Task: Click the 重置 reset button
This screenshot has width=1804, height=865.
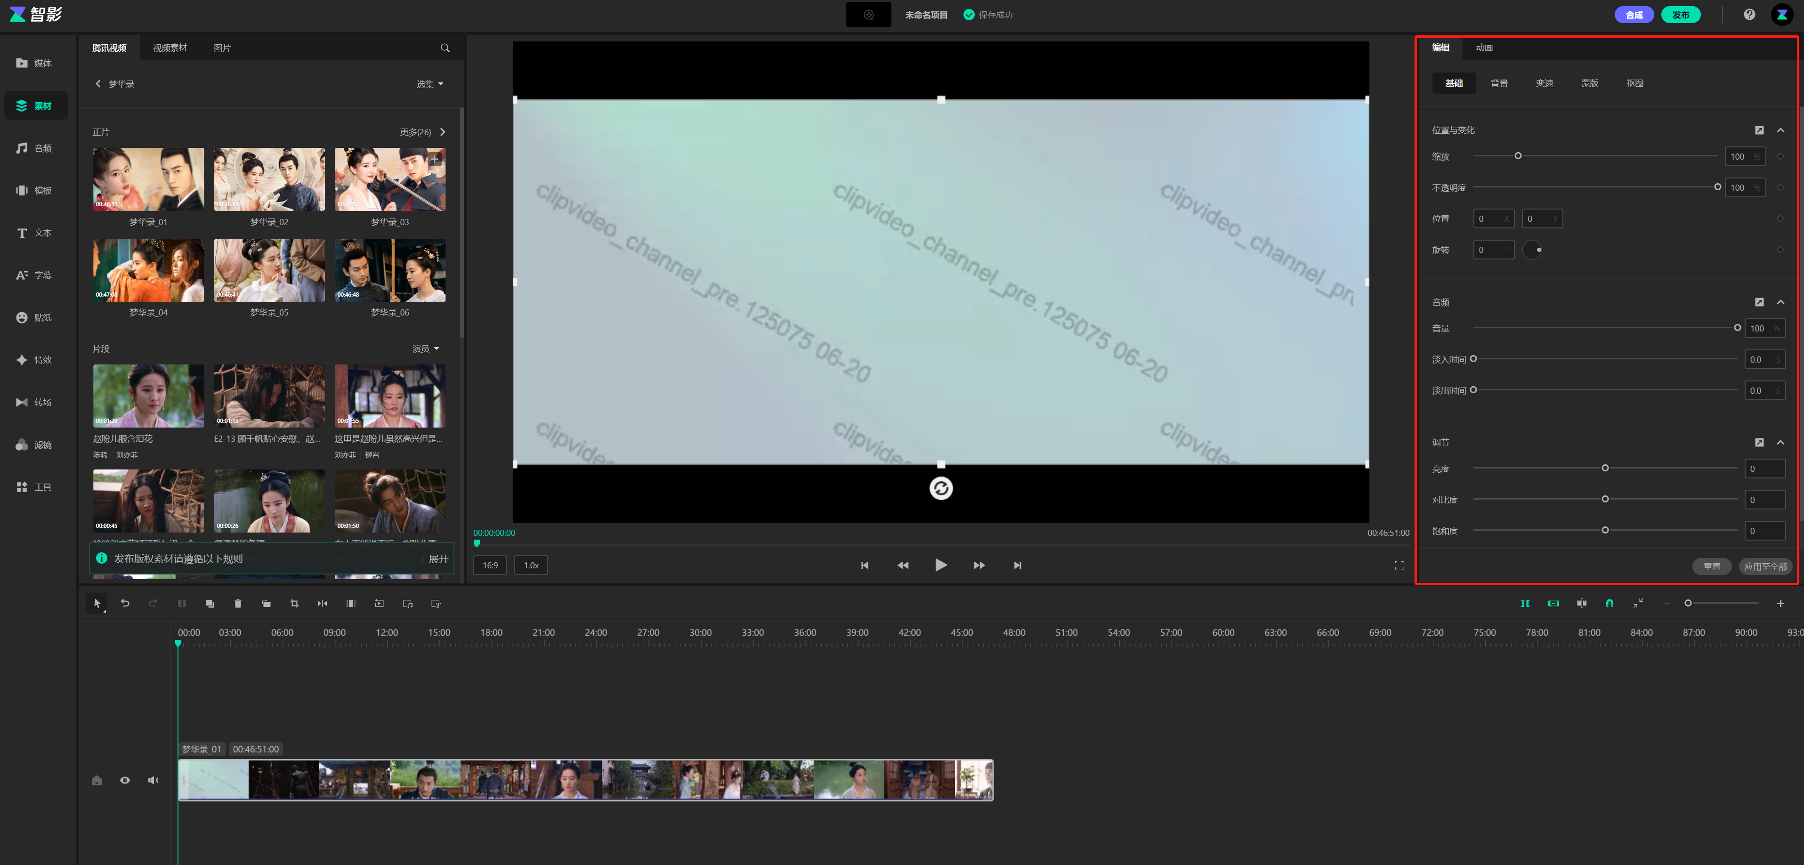Action: pyautogui.click(x=1712, y=566)
